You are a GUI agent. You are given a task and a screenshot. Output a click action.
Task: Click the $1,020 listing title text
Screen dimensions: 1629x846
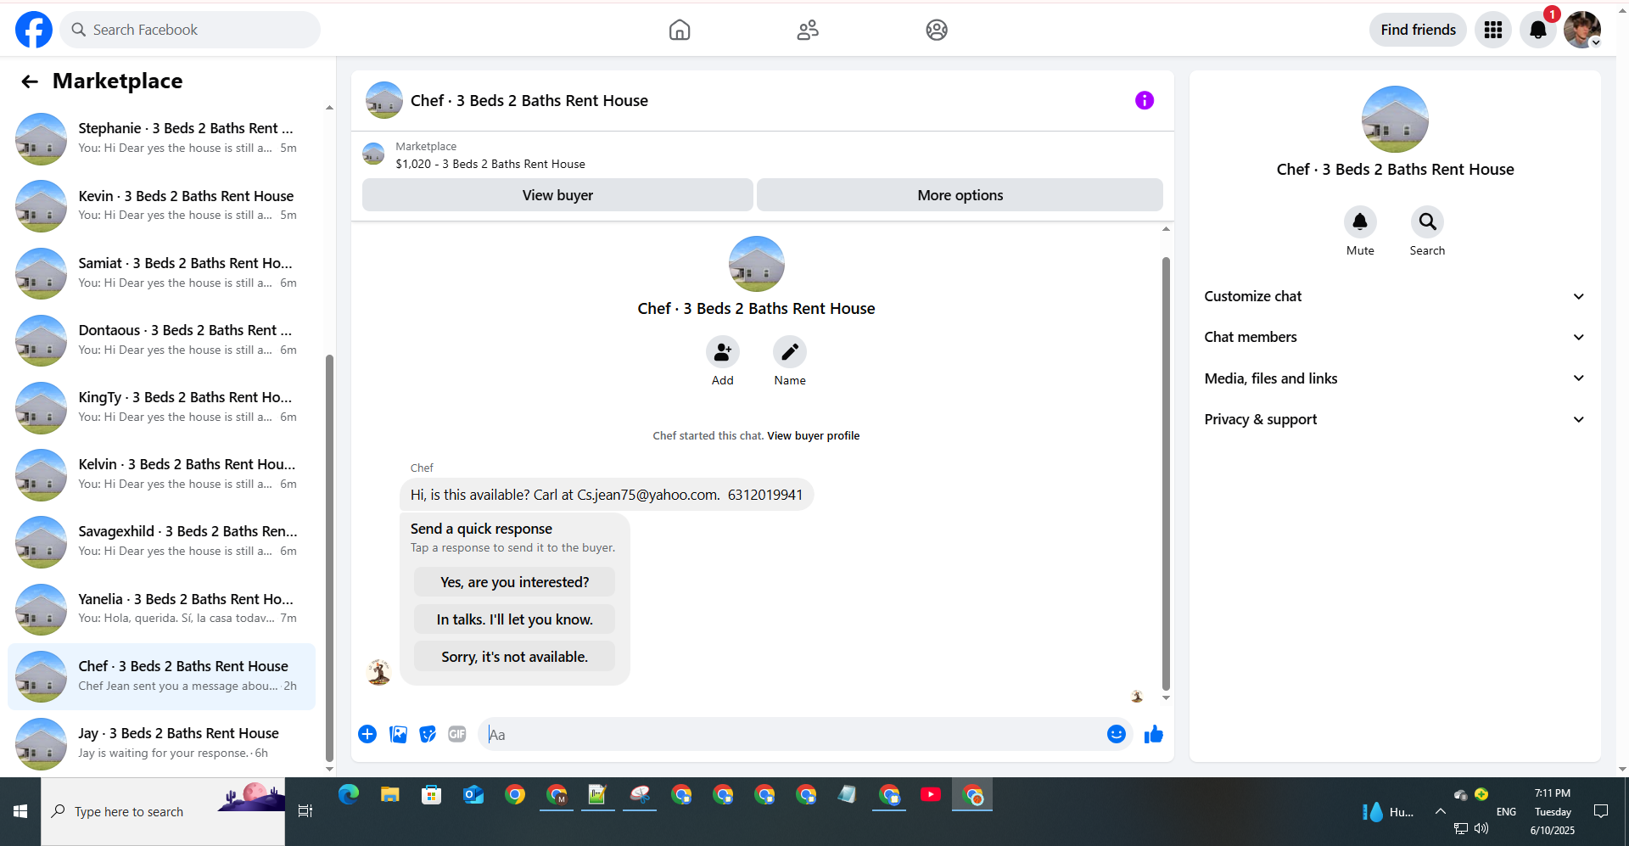coord(490,164)
